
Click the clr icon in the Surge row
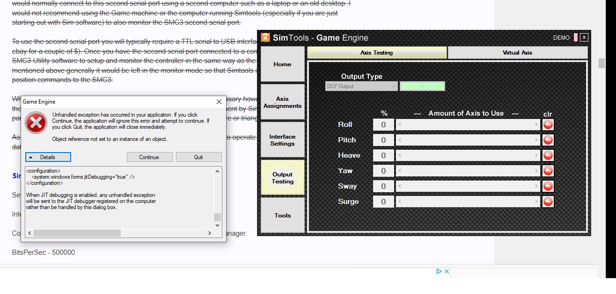(548, 202)
